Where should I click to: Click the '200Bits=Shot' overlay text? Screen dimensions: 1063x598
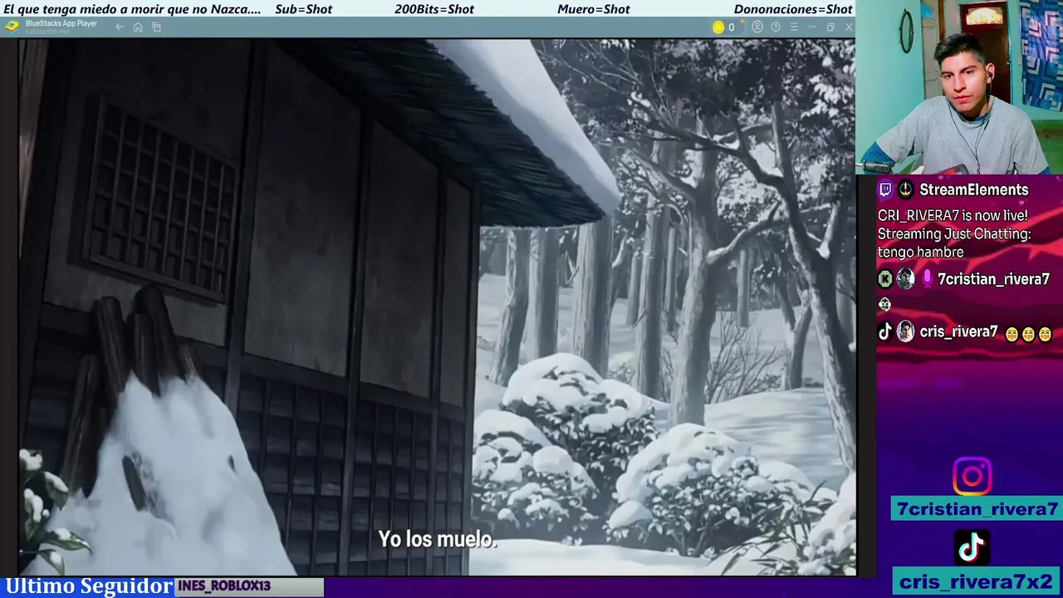pyautogui.click(x=434, y=9)
